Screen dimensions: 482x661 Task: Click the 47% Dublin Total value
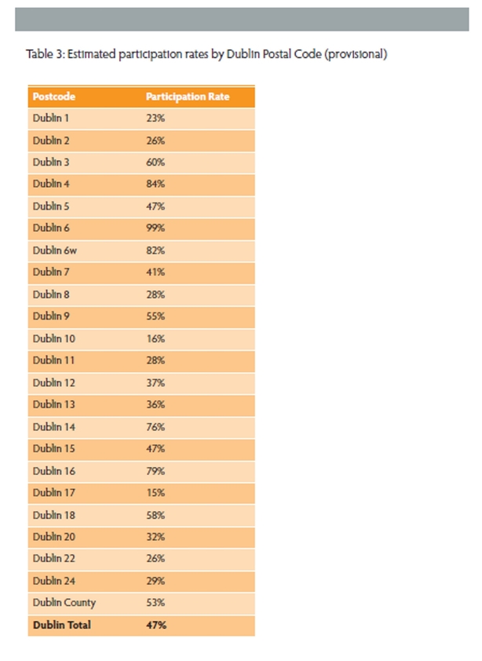156,625
